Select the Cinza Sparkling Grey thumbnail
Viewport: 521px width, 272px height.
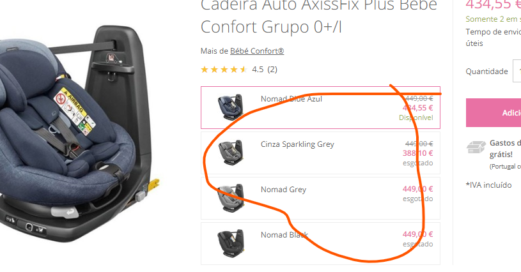[x=231, y=152]
